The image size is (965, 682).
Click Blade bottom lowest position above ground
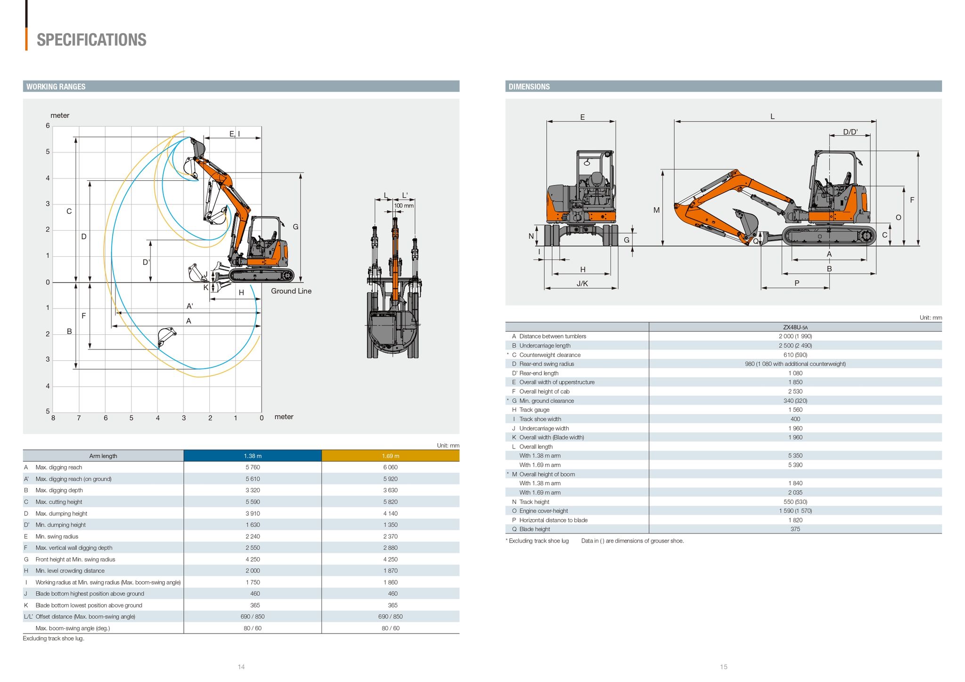tap(89, 605)
